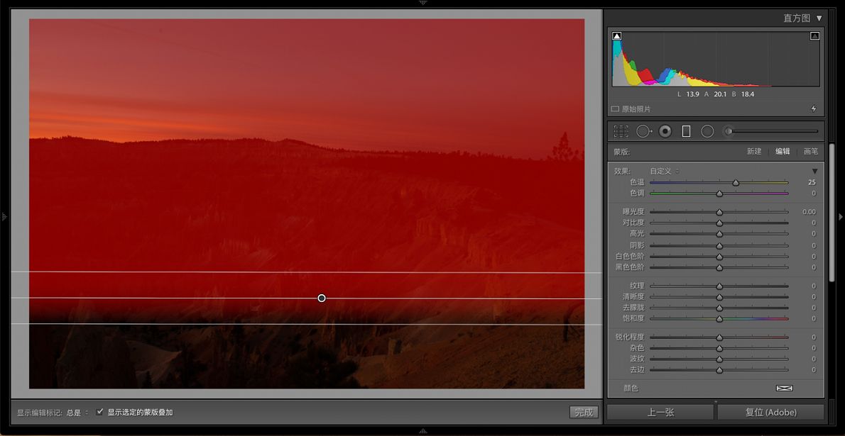Click the 完成 button
The width and height of the screenshot is (845, 436).
coord(584,413)
